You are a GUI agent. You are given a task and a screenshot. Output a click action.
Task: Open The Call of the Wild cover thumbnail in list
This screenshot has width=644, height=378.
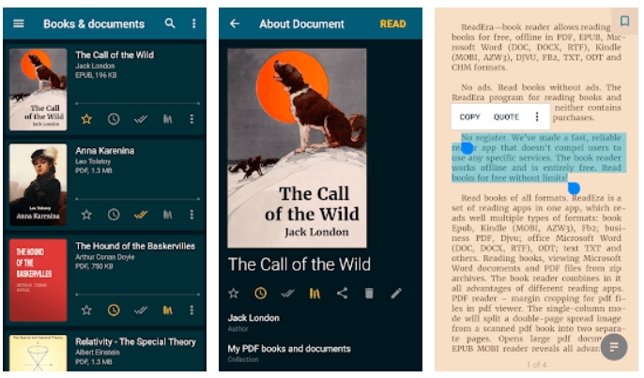click(38, 89)
